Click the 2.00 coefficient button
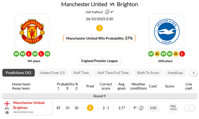The height and width of the screenshot is (119, 199). [x=153, y=108]
